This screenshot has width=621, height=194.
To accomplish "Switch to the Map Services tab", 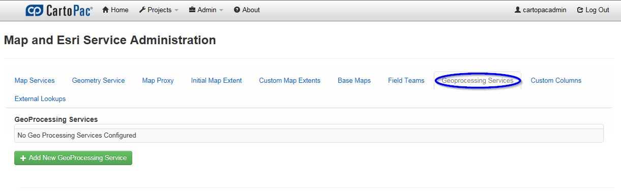I will (x=35, y=80).
